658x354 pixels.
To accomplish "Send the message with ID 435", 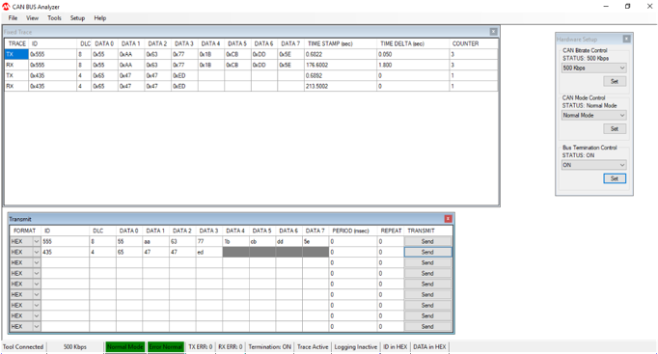I will coord(427,252).
